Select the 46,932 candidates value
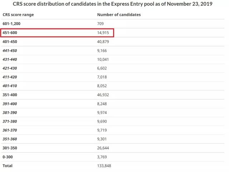 pos(103,95)
